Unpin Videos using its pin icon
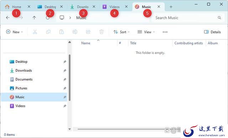This screenshot has height=138, width=228. tap(65, 106)
